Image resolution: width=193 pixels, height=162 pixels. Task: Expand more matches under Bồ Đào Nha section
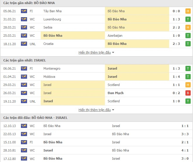click(x=94, y=52)
